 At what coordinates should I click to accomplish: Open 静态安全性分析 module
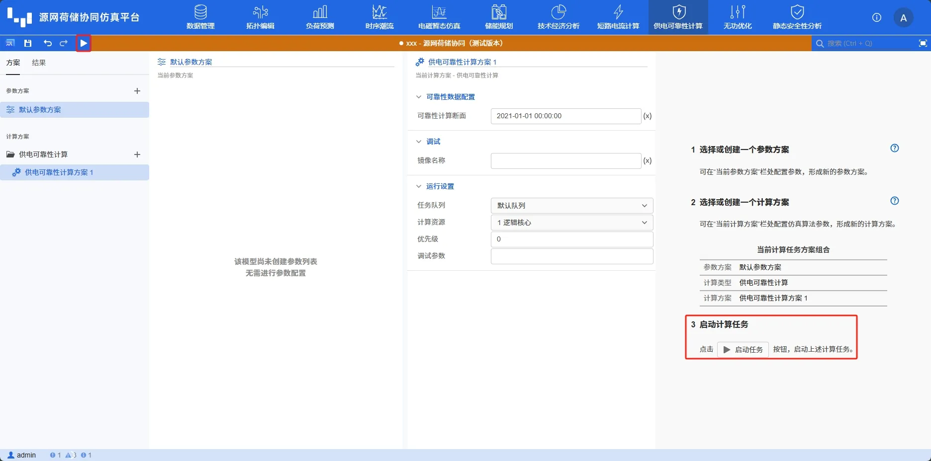[x=797, y=17]
